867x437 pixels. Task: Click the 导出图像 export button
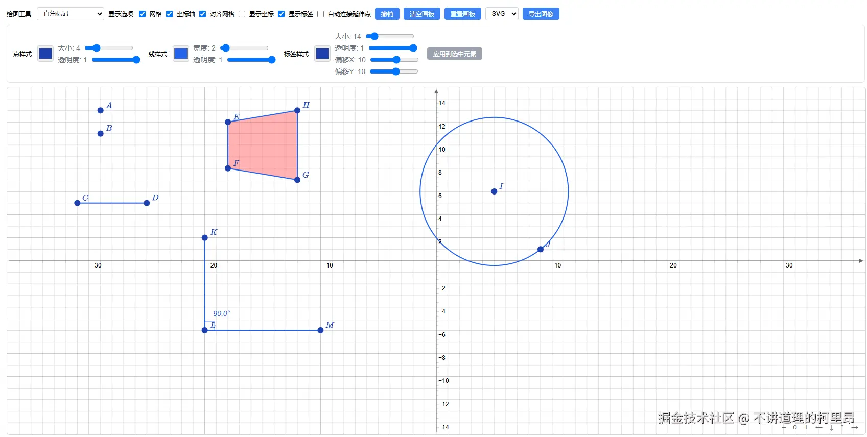(x=541, y=14)
